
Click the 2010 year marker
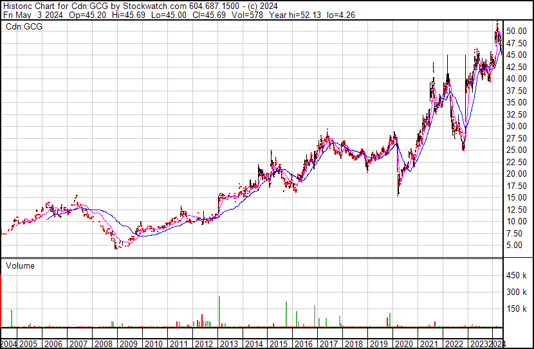(153, 344)
